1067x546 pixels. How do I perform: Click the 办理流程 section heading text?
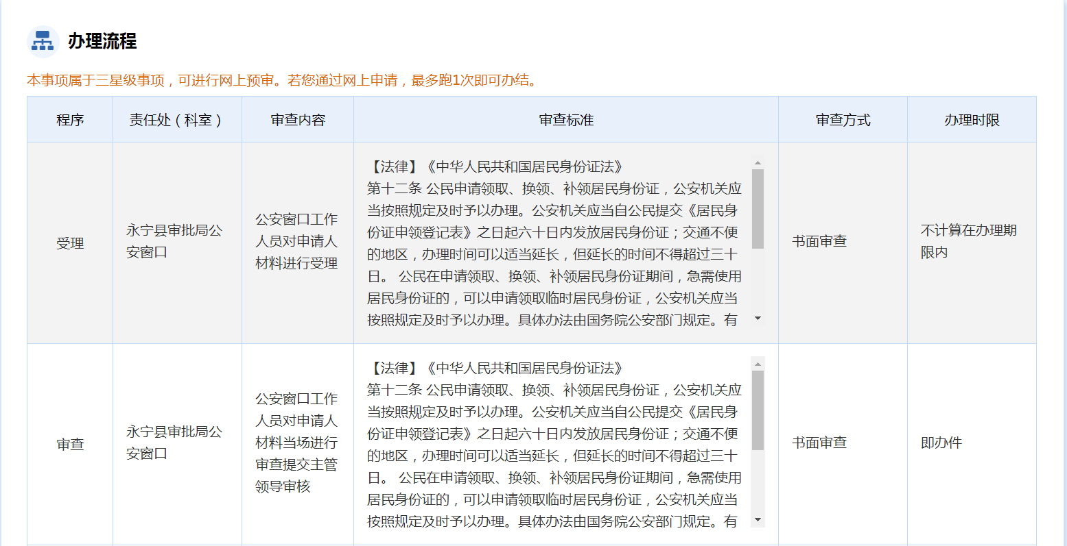click(102, 41)
